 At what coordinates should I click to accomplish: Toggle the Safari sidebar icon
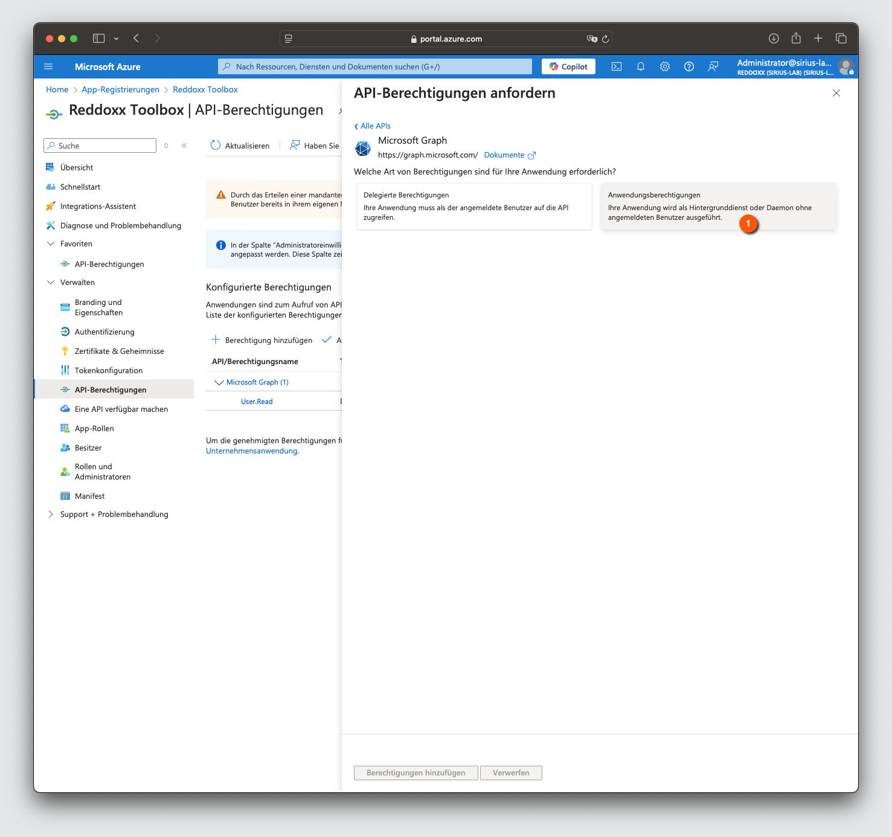click(98, 39)
